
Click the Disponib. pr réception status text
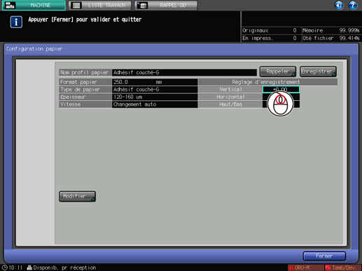click(64, 267)
